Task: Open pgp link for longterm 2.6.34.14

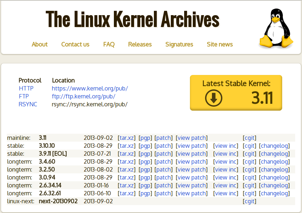Action: click(x=145, y=185)
